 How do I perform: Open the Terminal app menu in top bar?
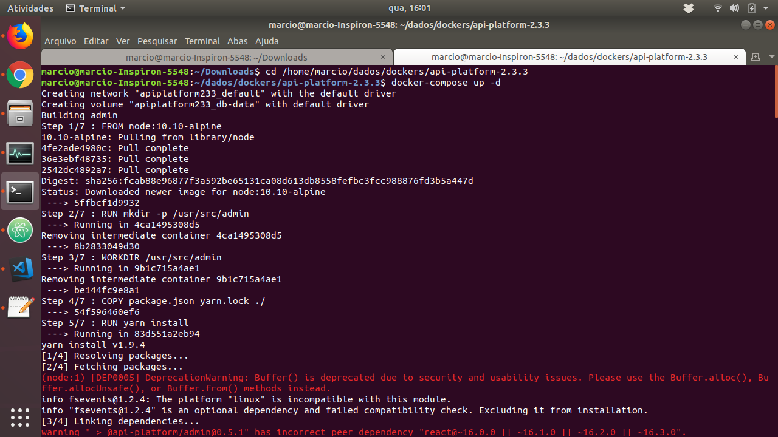95,8
